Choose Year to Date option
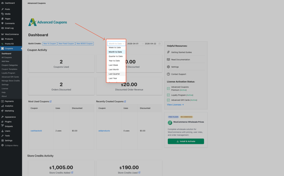The height and width of the screenshot is (176, 284). 116,61
